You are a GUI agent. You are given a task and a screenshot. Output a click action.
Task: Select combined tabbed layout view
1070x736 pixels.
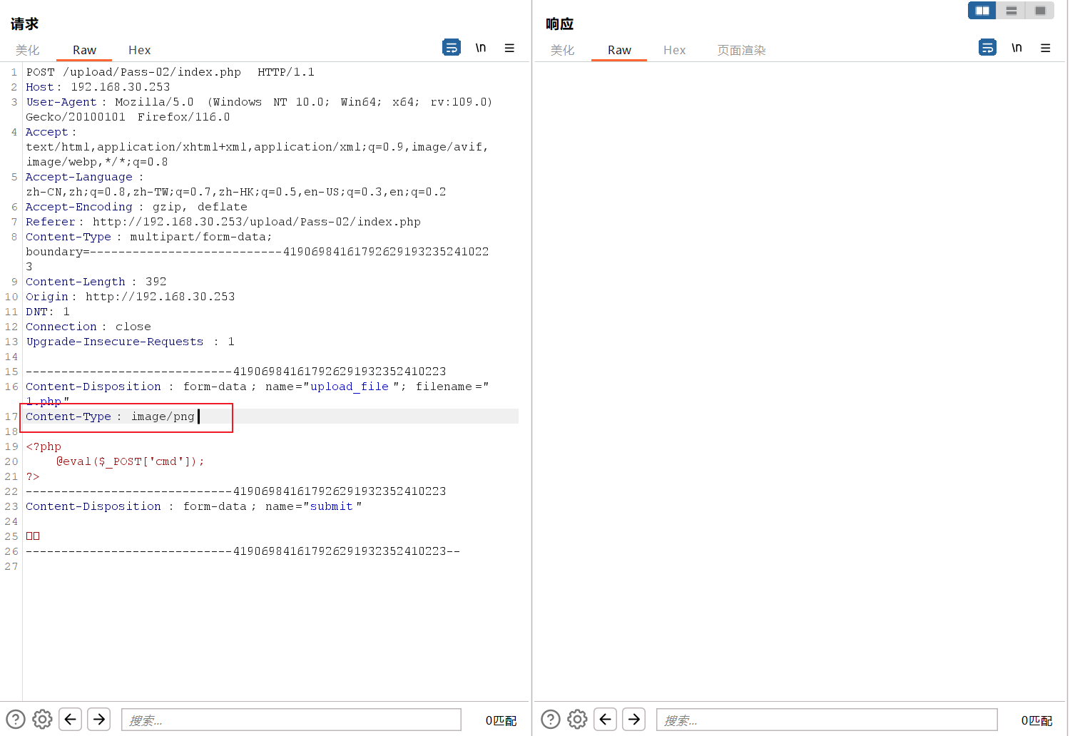[1040, 10]
